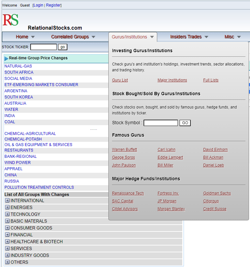
Task: Open ETF-EMERGING MARKETS CONSUMER group
Action: coord(41,85)
